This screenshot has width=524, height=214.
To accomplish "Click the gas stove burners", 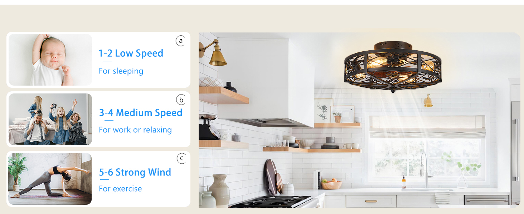I will pyautogui.click(x=271, y=202).
